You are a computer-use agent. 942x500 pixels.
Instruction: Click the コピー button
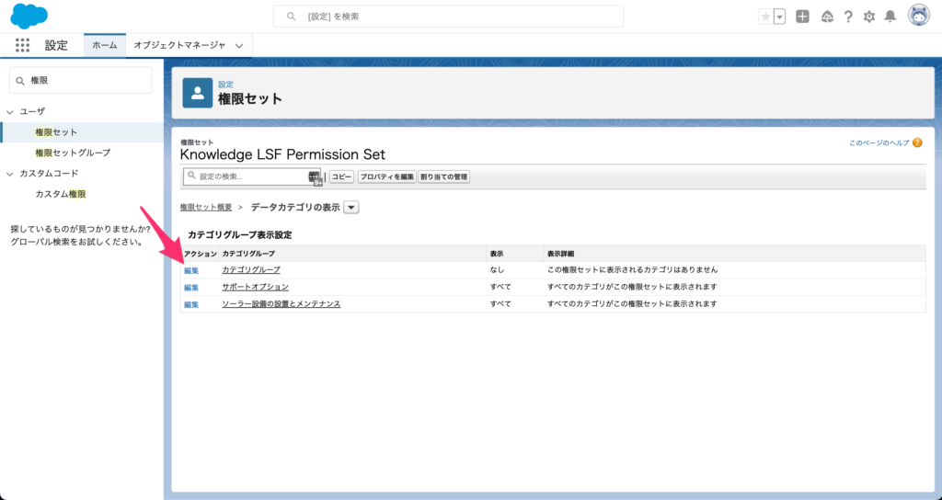click(x=342, y=177)
